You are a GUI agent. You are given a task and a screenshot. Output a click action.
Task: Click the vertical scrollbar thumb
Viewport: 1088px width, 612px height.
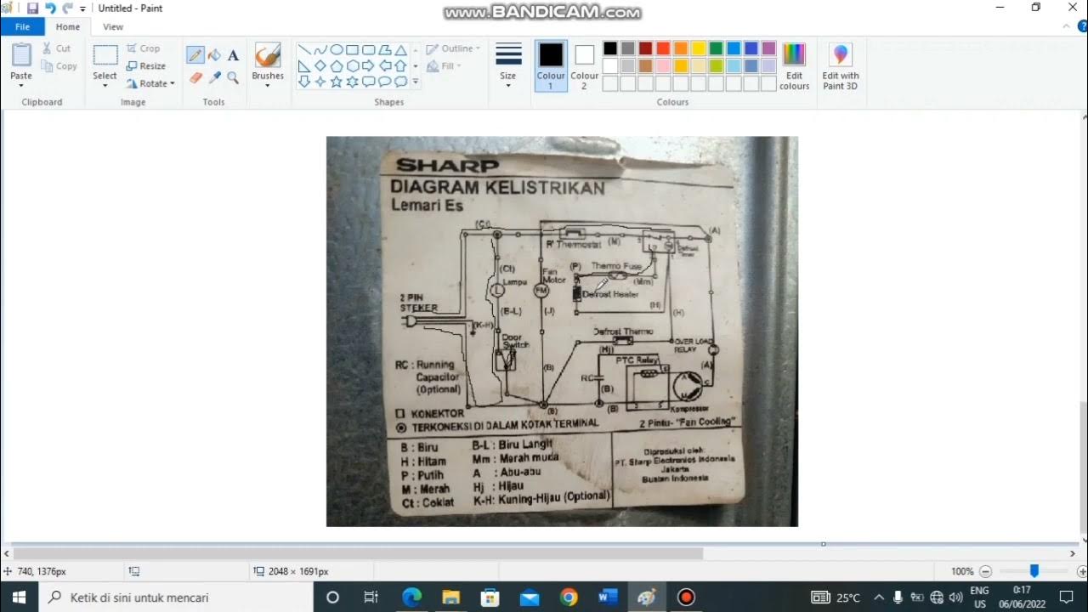pyautogui.click(x=1084, y=466)
